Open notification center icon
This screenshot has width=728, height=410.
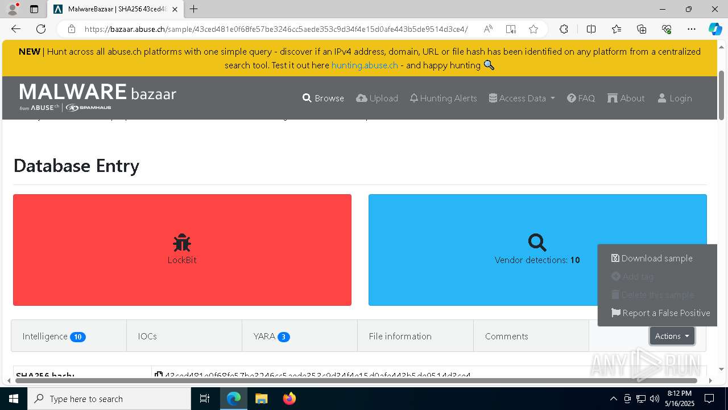point(709,399)
